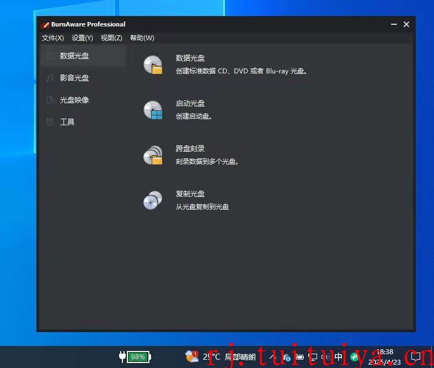Image resolution: width=434 pixels, height=368 pixels.
Task: Open the taskbar clock showing 18:38
Action: pos(384,357)
